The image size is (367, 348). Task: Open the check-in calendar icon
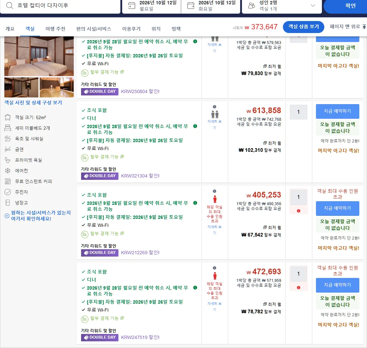(132, 5)
